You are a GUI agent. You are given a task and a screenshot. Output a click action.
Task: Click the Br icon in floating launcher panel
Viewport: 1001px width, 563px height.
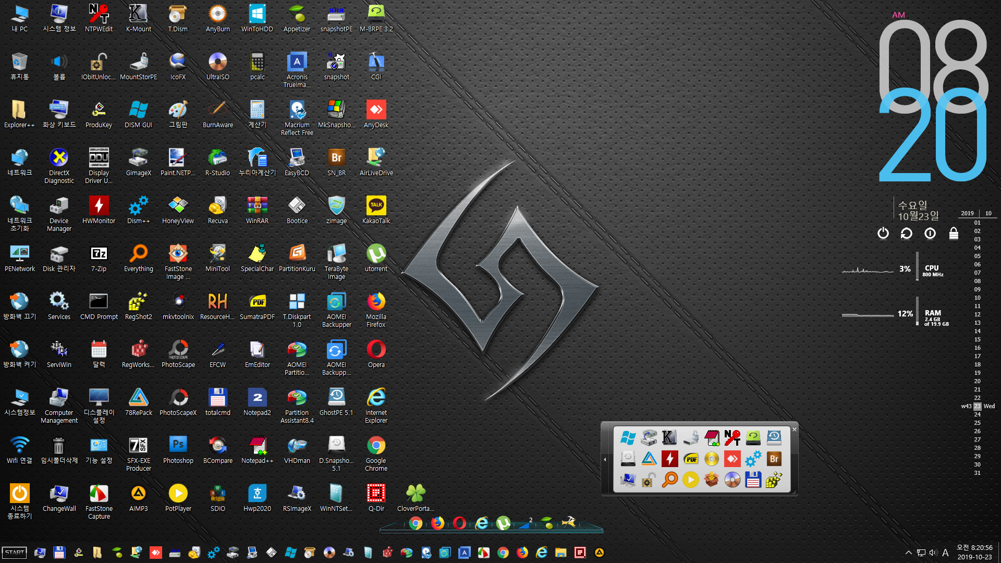pyautogui.click(x=774, y=459)
